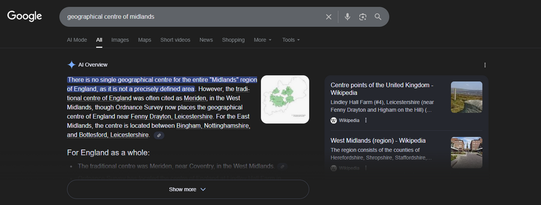Click the AI Overview sparkle icon
Image resolution: width=541 pixels, height=205 pixels.
71,64
